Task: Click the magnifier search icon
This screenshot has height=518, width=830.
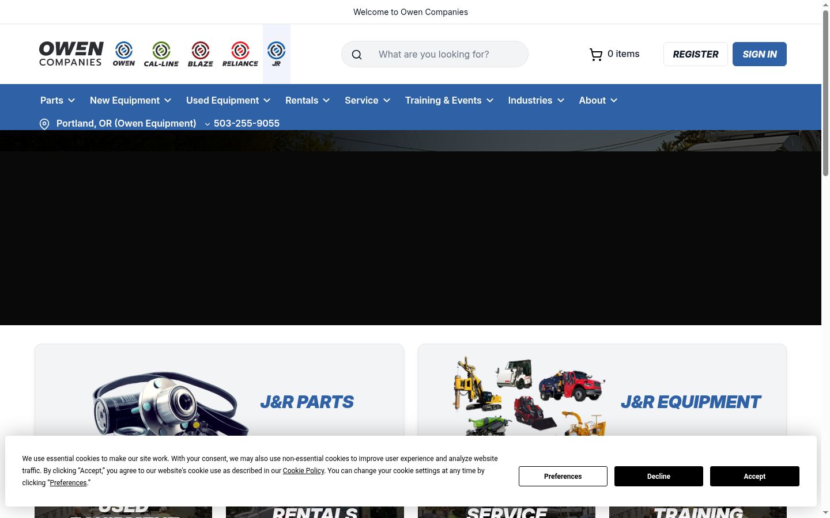Action: click(357, 55)
